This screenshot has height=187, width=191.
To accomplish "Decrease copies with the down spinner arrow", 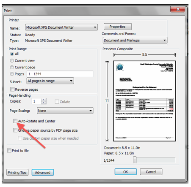I will 44,103.
